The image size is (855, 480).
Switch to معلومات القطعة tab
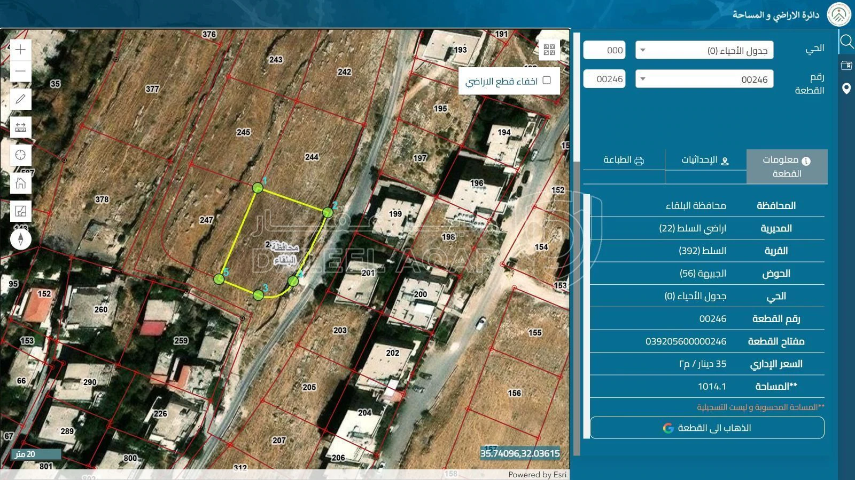click(x=787, y=166)
